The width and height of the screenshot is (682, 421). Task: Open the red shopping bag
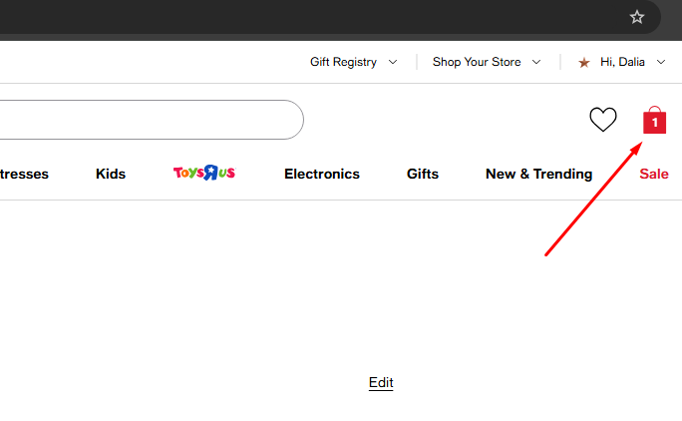(x=654, y=121)
